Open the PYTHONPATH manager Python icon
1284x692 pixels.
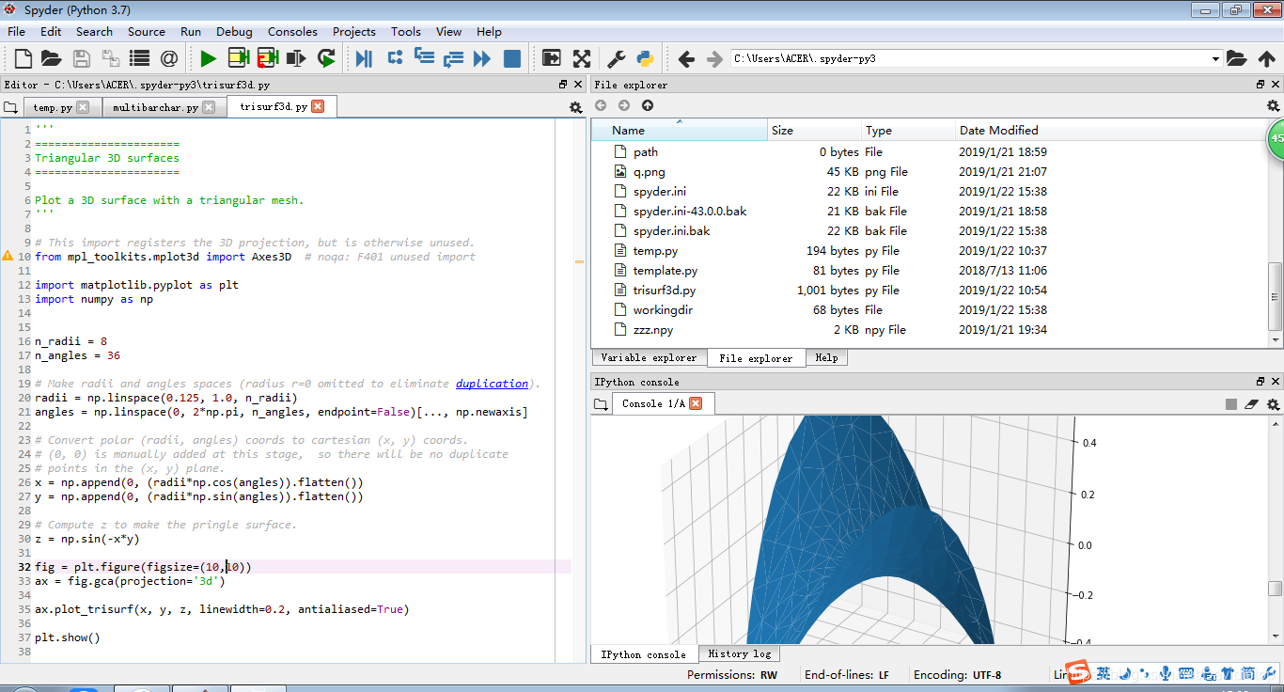coord(645,59)
